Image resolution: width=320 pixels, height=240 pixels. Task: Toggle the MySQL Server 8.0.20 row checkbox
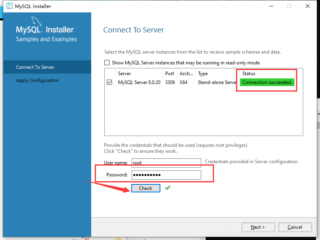109,82
